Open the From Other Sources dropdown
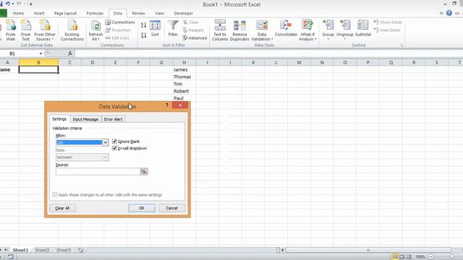Viewport: 463px width, 260px height. 45,30
